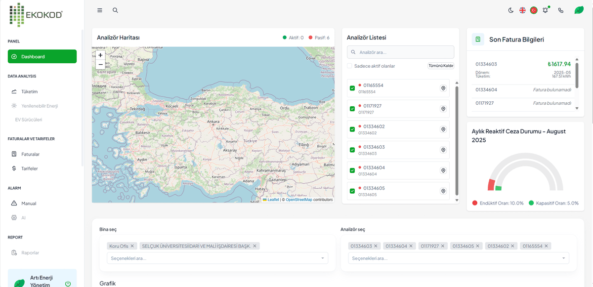Image resolution: width=593 pixels, height=287 pixels.
Task: Open Yenilenebilir Enerji in the sidebar
Action: coord(42,106)
